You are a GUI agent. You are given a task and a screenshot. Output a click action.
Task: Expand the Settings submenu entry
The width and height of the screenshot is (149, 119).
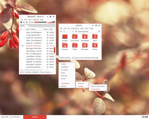tap(82, 86)
